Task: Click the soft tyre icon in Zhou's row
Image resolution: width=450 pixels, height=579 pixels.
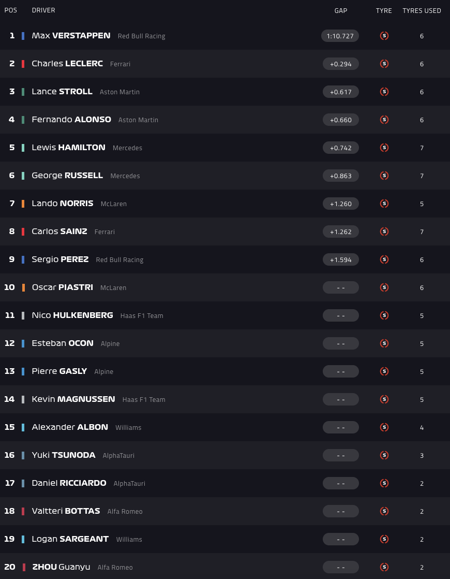Action: tap(384, 567)
